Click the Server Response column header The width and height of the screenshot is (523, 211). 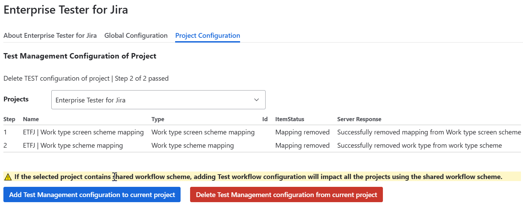(x=359, y=119)
